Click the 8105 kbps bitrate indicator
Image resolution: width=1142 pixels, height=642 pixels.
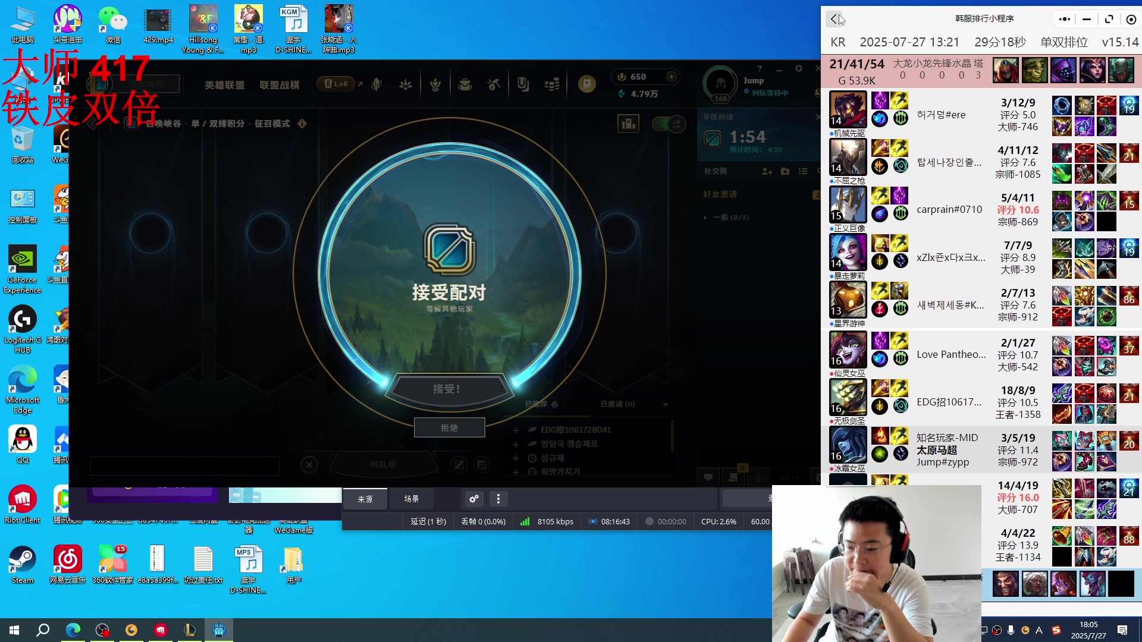[547, 522]
